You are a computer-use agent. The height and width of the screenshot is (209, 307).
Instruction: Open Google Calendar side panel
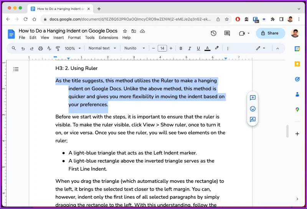point(297,49)
